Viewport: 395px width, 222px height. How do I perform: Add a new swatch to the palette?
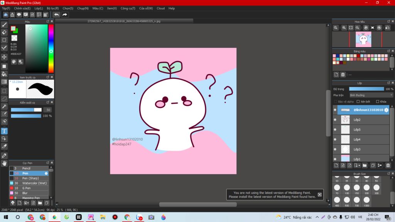pos(336,74)
